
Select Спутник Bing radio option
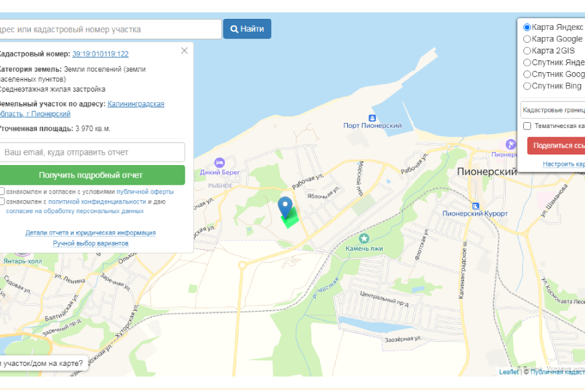(527, 86)
